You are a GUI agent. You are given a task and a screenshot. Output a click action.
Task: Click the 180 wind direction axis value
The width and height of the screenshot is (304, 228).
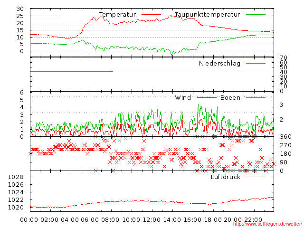285,154
